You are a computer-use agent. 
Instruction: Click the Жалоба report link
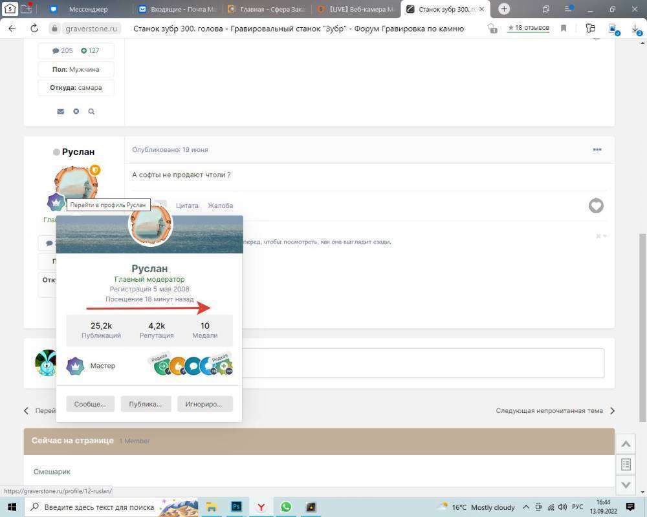[220, 206]
